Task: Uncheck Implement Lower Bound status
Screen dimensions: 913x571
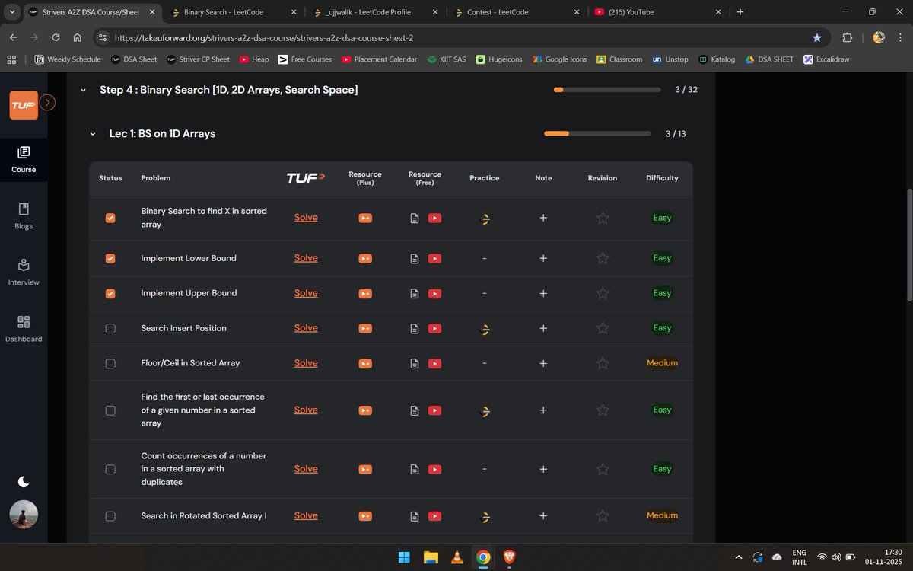Action: (110, 258)
